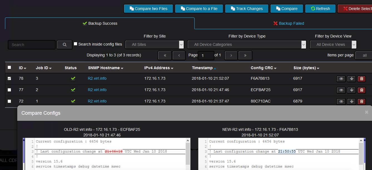Sort by SNMP Hostname column
This screenshot has width=372, height=170.
(106, 68)
